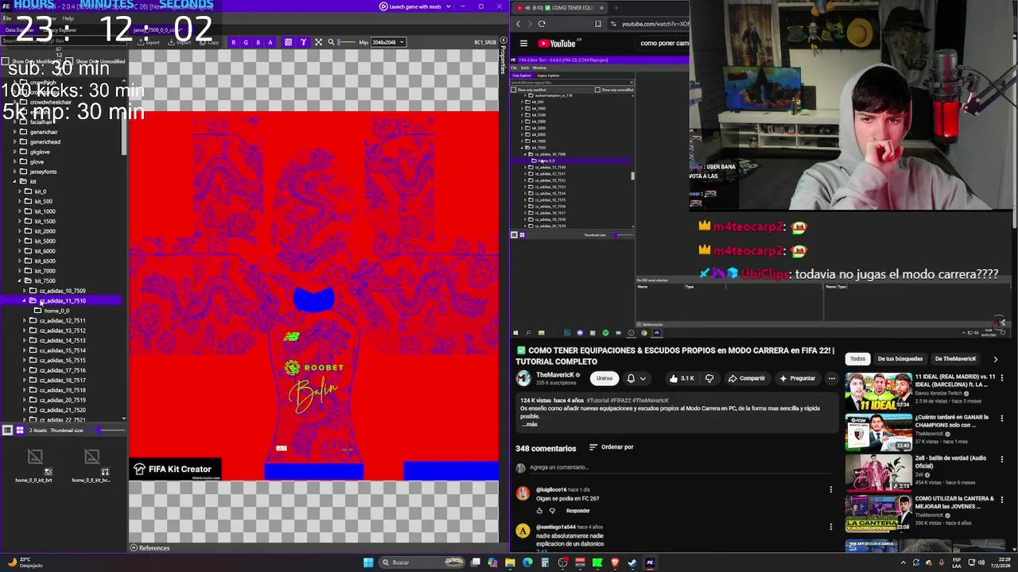Expand the kit_500 folder
Viewport: 1018px width, 572px height.
pos(20,201)
